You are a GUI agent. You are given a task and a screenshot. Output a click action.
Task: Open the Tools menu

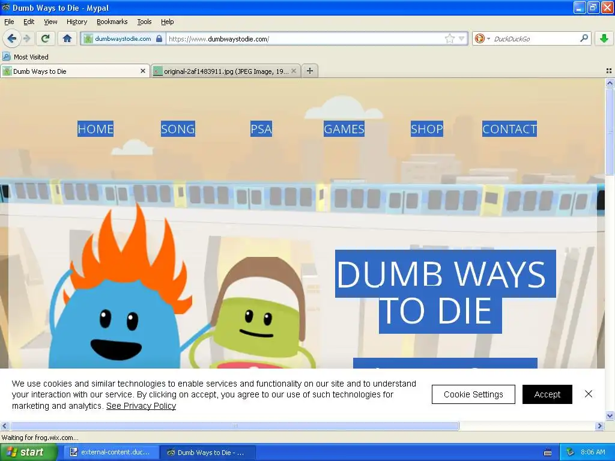click(x=144, y=22)
